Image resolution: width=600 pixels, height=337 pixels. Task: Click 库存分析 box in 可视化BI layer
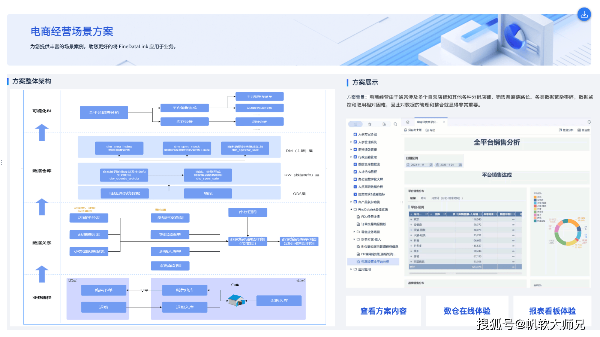[x=184, y=122]
